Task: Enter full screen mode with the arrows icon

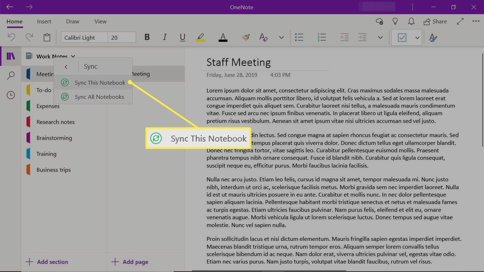Action: [x=460, y=22]
